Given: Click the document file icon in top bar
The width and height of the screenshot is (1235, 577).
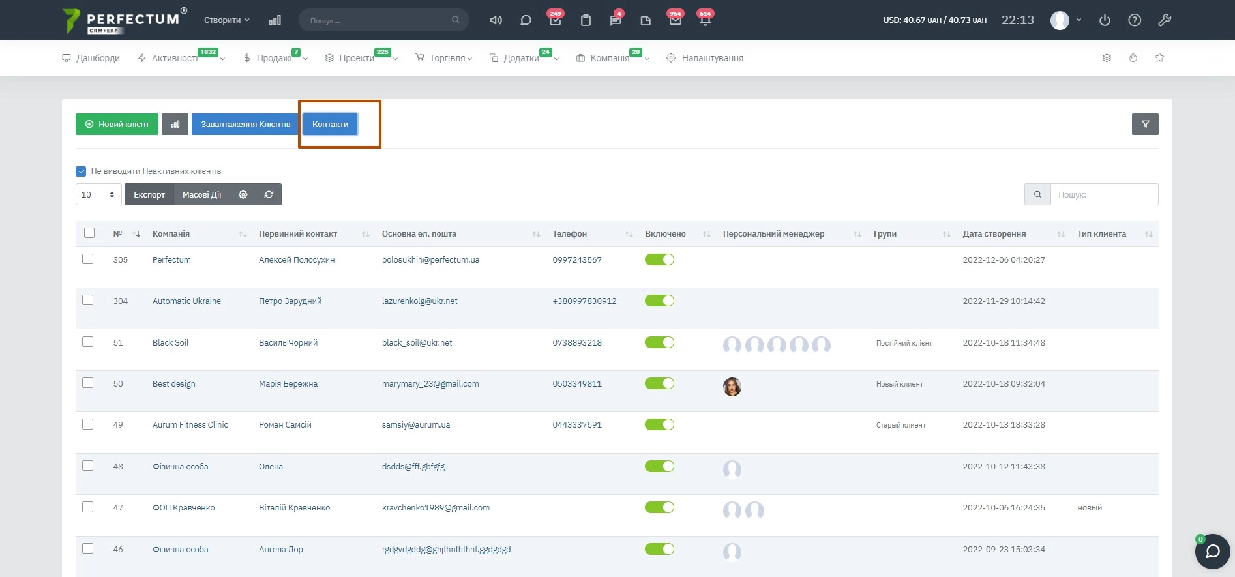Looking at the screenshot, I should coord(646,20).
